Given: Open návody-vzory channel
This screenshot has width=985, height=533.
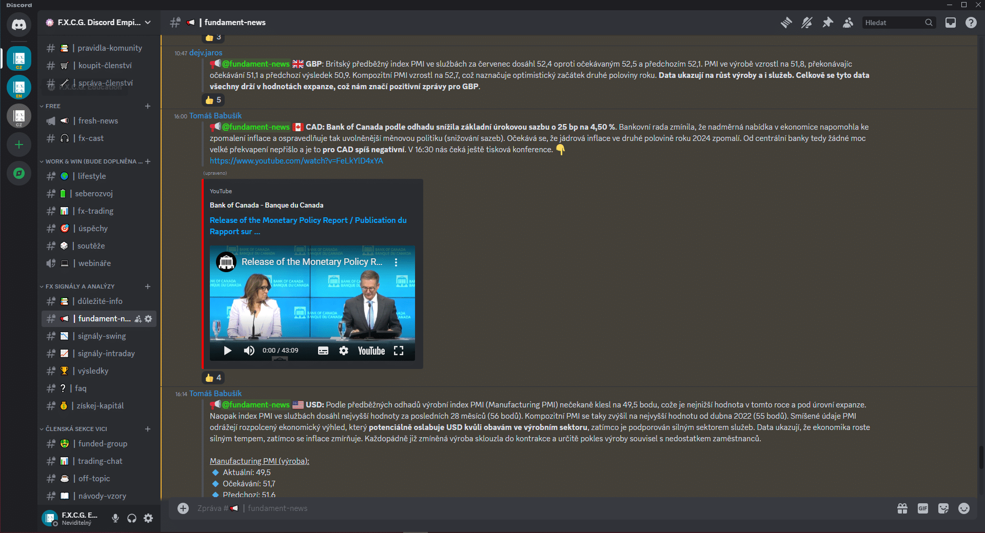Looking at the screenshot, I should click(x=99, y=496).
